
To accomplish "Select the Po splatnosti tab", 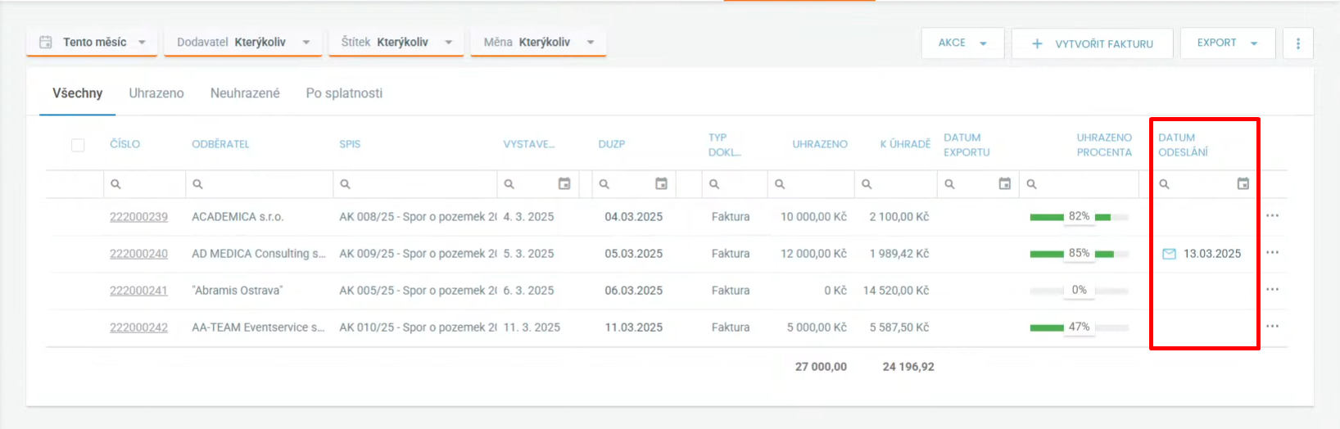I will pyautogui.click(x=344, y=93).
